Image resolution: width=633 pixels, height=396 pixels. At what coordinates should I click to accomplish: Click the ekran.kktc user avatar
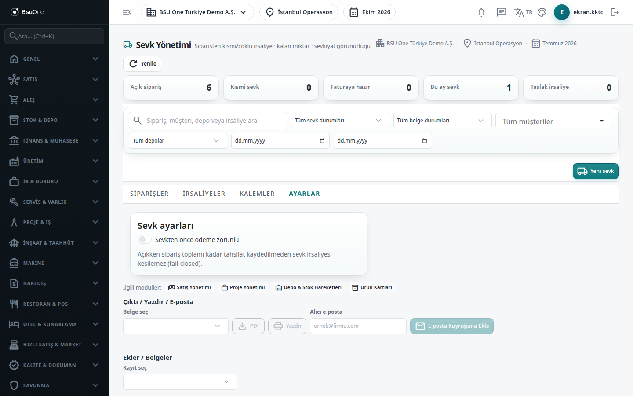562,12
